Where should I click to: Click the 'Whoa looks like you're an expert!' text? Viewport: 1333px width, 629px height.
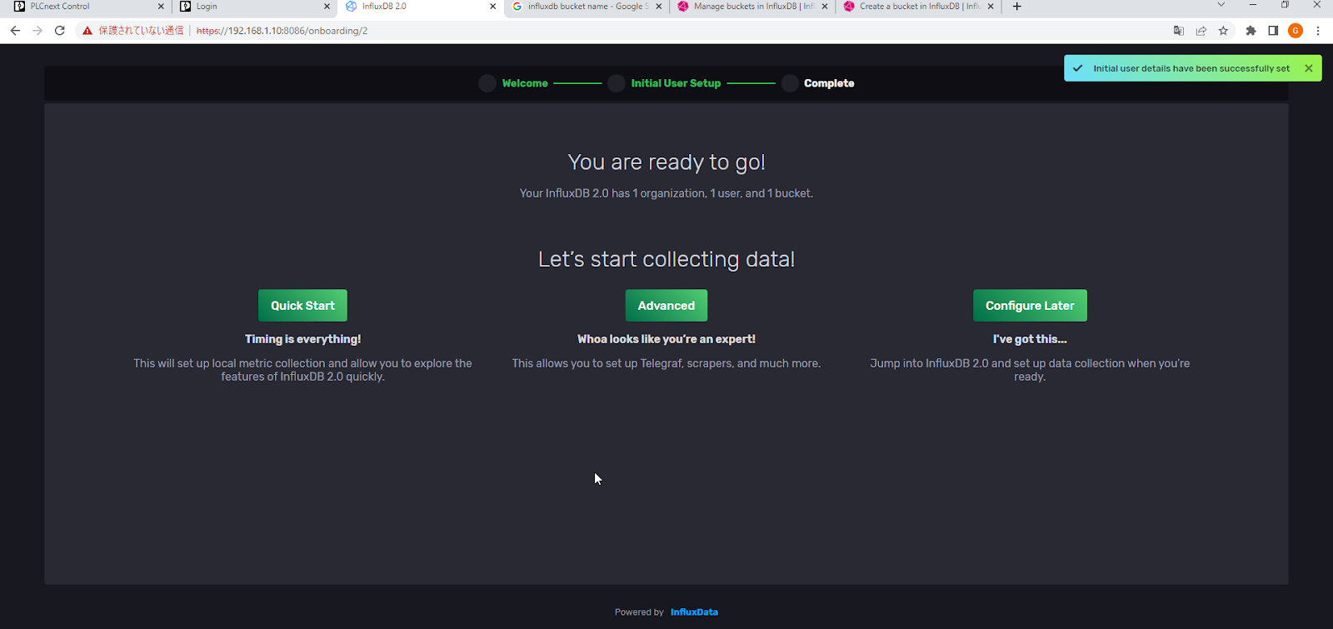tap(666, 339)
